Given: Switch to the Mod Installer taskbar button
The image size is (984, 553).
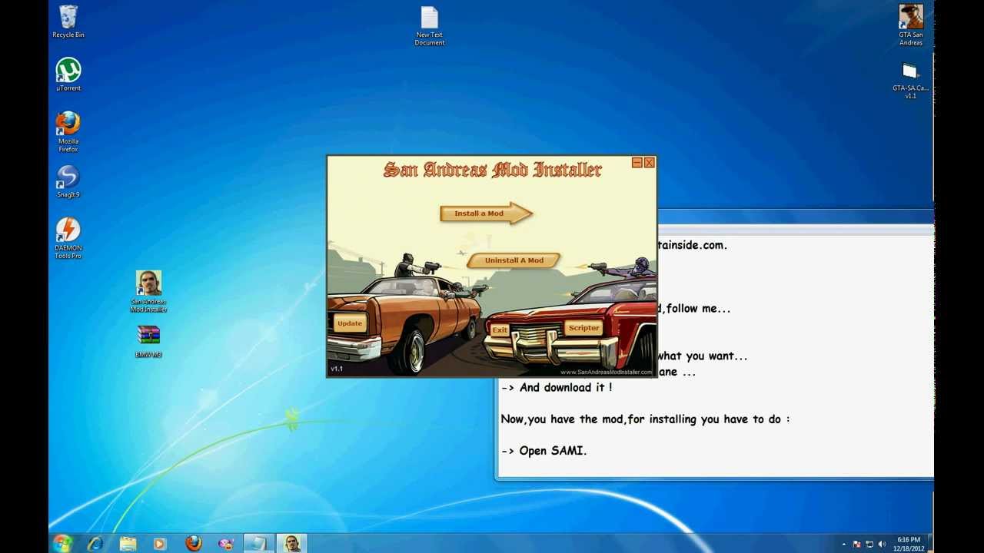Looking at the screenshot, I should [x=291, y=544].
